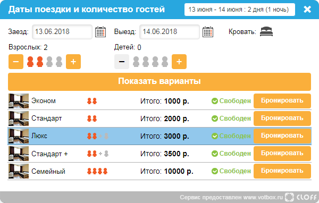319x203 pixels.
Task: Increase adults count with plus button
Action: click(73, 62)
